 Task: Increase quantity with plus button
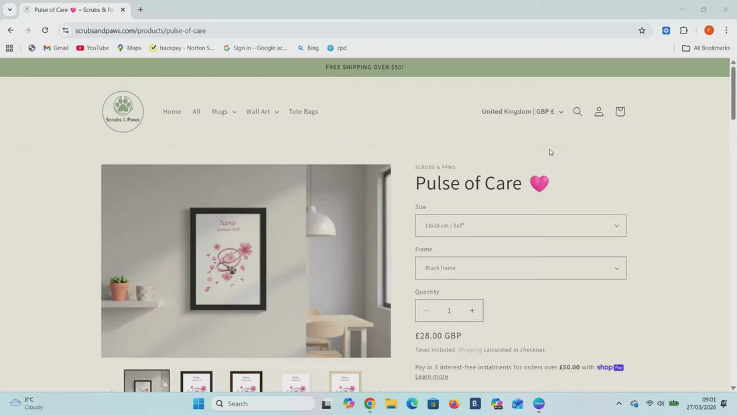(x=472, y=310)
